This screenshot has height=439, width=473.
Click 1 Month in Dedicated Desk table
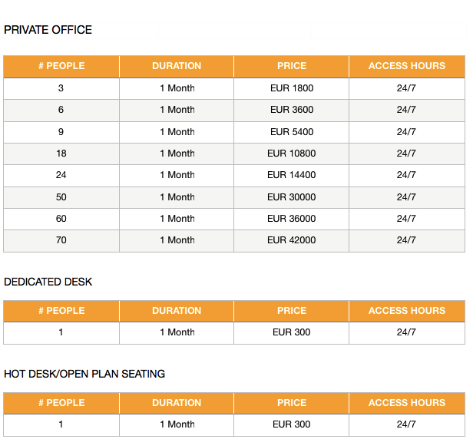[x=177, y=332]
